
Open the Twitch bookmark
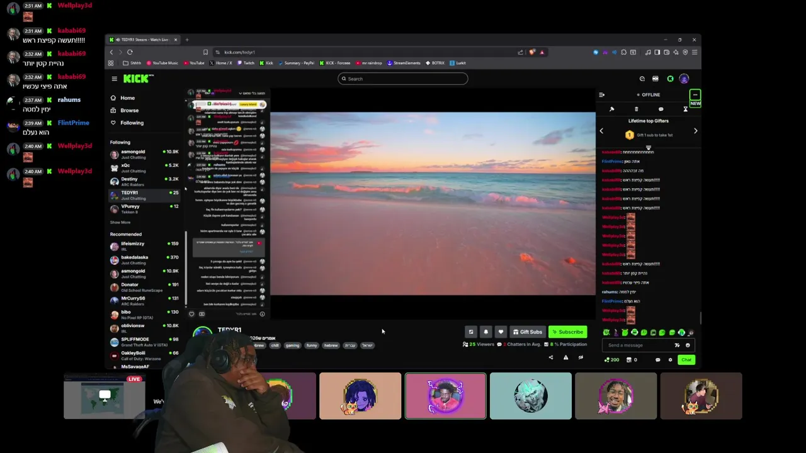tap(246, 63)
